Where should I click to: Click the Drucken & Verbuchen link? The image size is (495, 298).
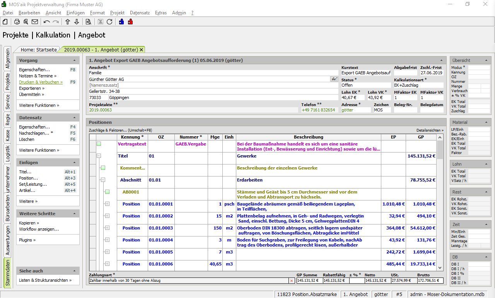[x=40, y=82]
